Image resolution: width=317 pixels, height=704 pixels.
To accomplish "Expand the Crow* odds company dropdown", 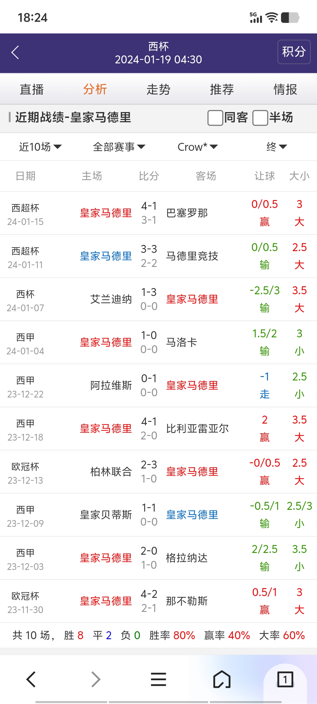I will (198, 147).
